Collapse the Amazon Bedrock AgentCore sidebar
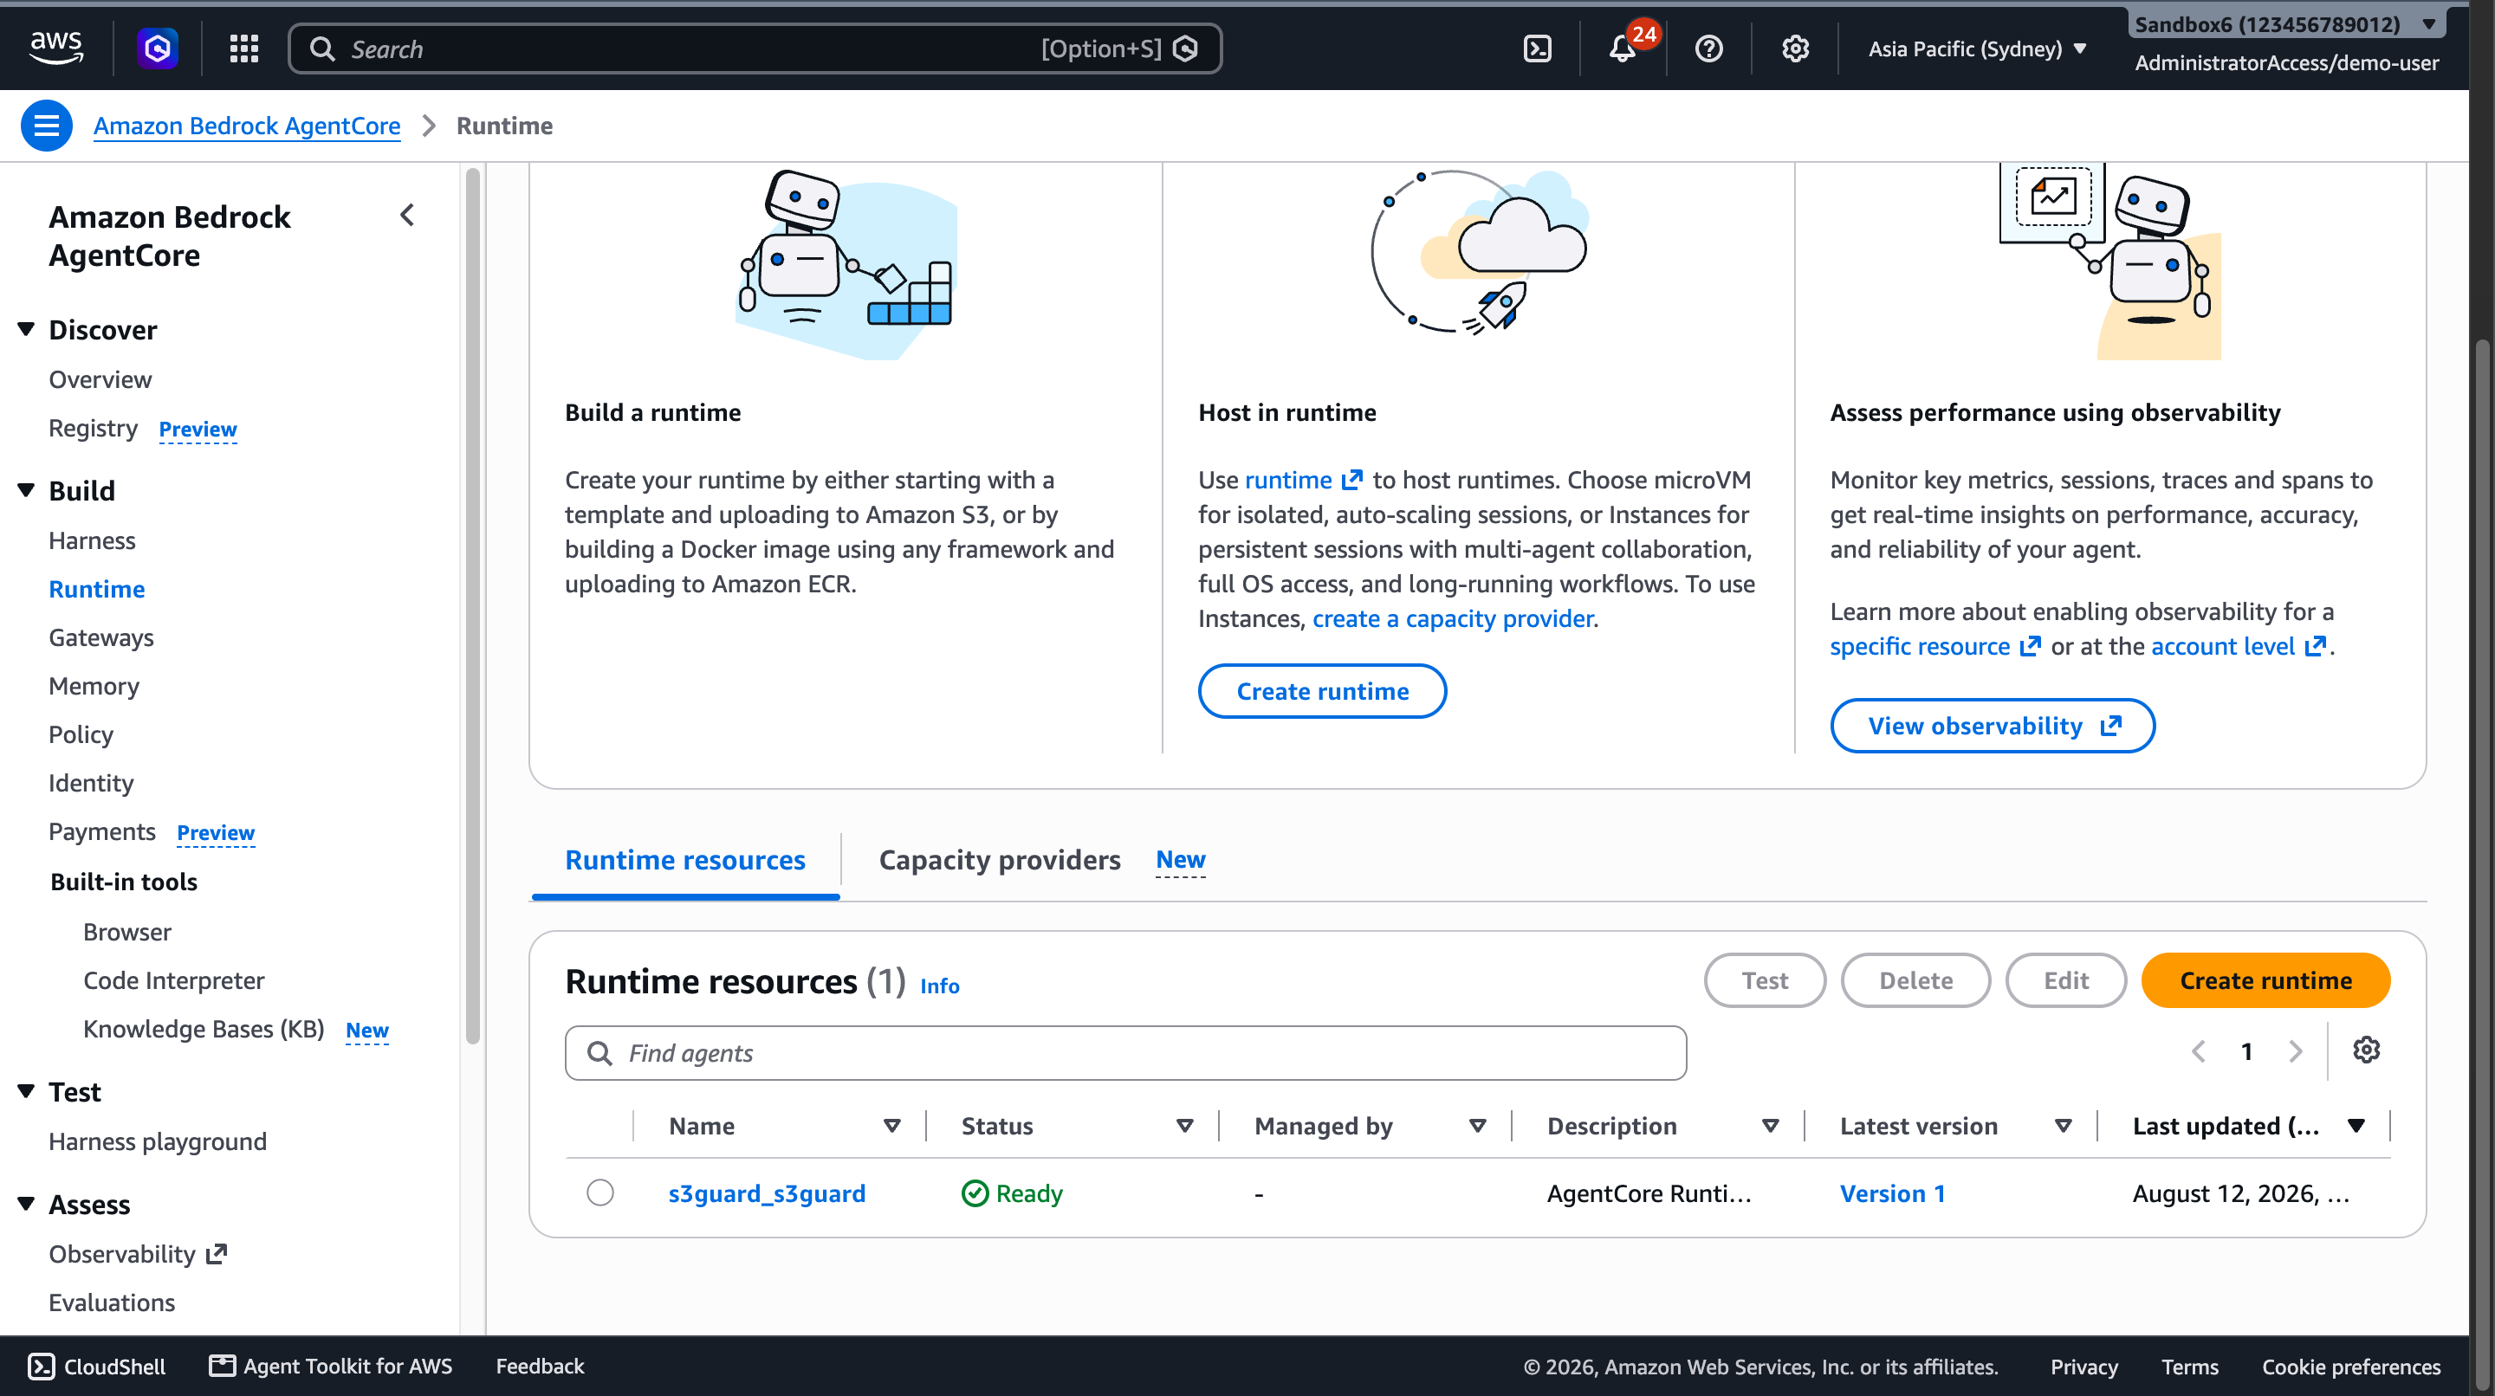The height and width of the screenshot is (1396, 2495). coord(408,215)
